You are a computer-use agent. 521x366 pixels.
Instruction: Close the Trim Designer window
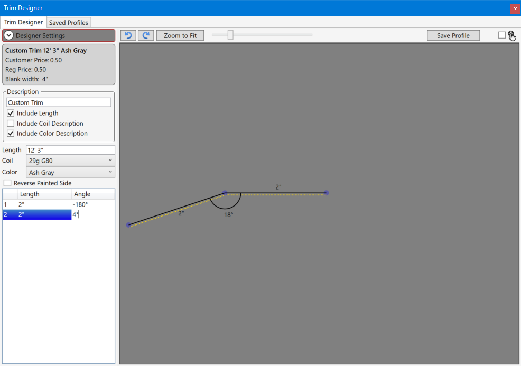(x=515, y=8)
